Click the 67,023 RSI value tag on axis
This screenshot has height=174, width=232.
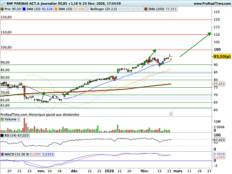click(219, 140)
